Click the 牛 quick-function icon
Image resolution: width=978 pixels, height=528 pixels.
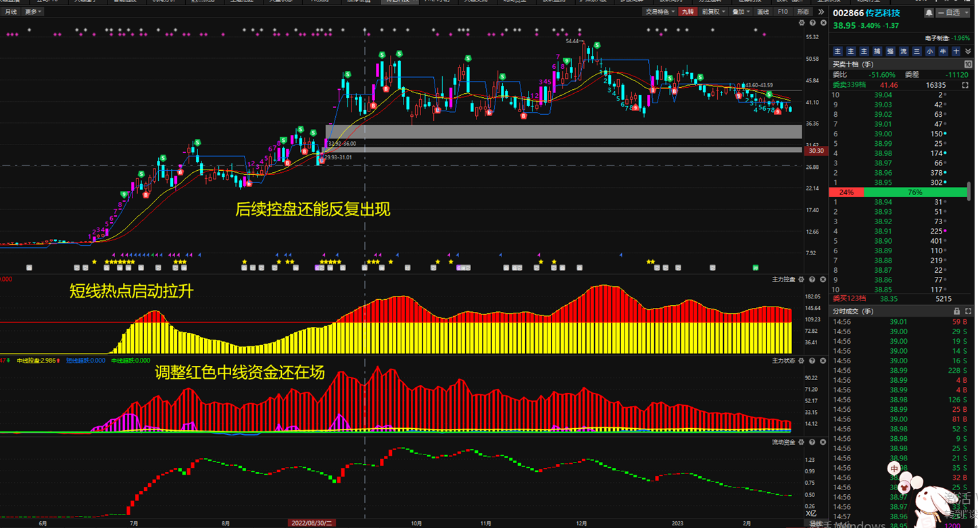click(943, 51)
